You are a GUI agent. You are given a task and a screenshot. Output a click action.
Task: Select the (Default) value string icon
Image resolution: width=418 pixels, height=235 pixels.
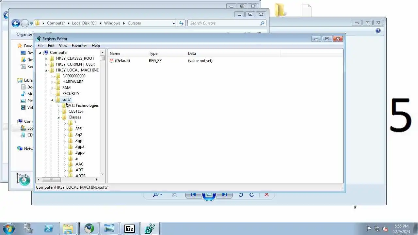coord(112,61)
